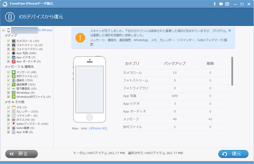The width and height of the screenshot is (254, 164).
Task: Uncheck the App 写真 (699) checkbox
Action: tap(8, 53)
